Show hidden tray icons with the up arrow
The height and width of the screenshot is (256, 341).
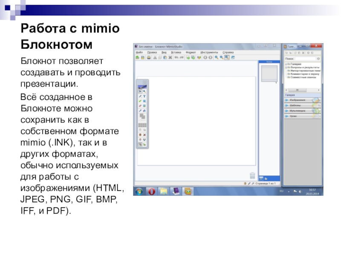click(289, 192)
